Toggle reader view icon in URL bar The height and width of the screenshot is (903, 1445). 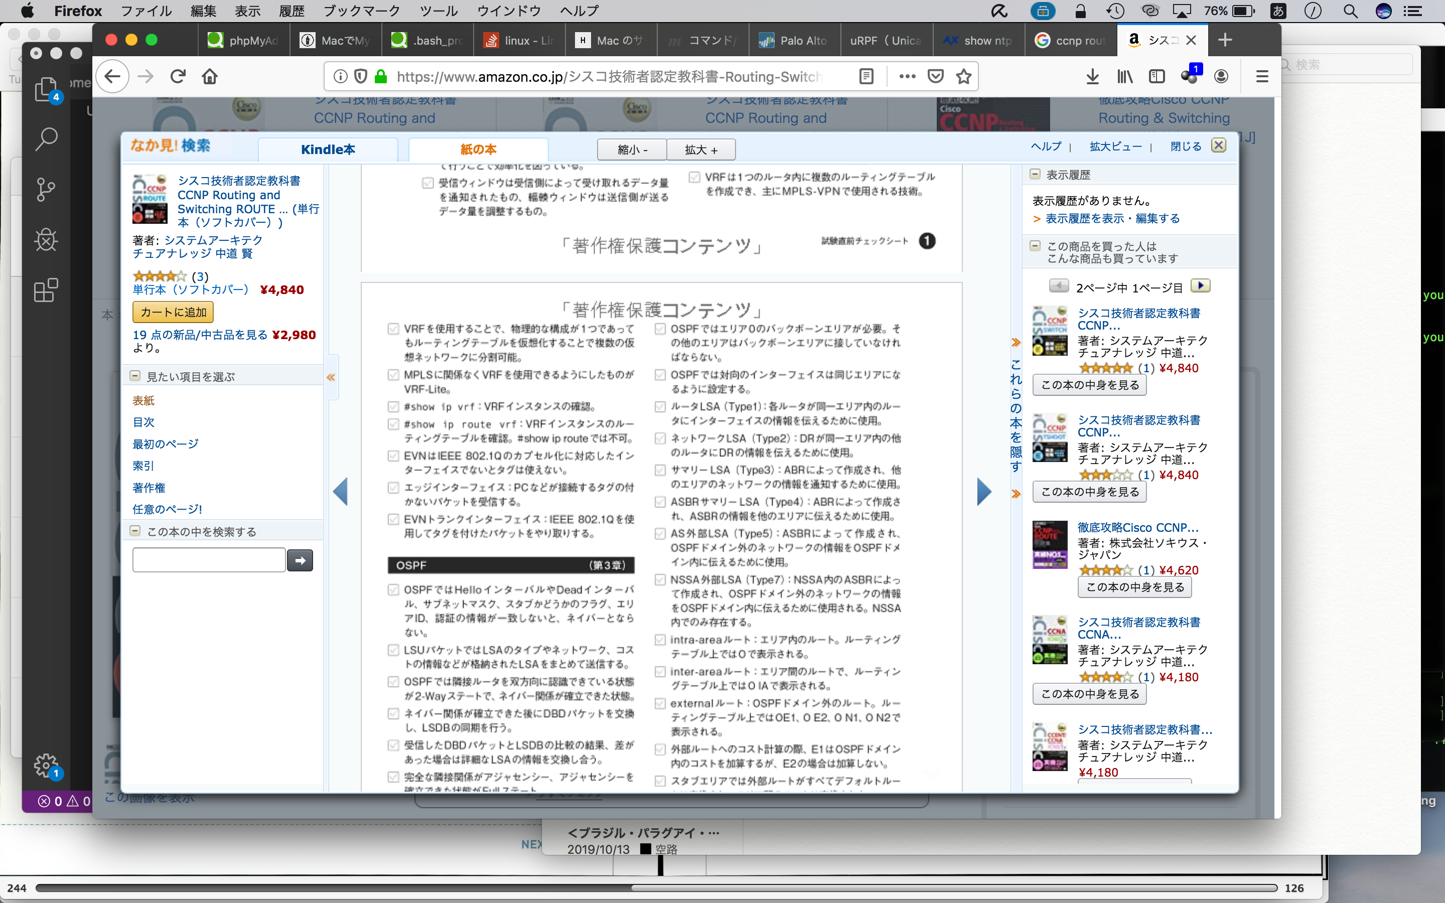coord(866,76)
